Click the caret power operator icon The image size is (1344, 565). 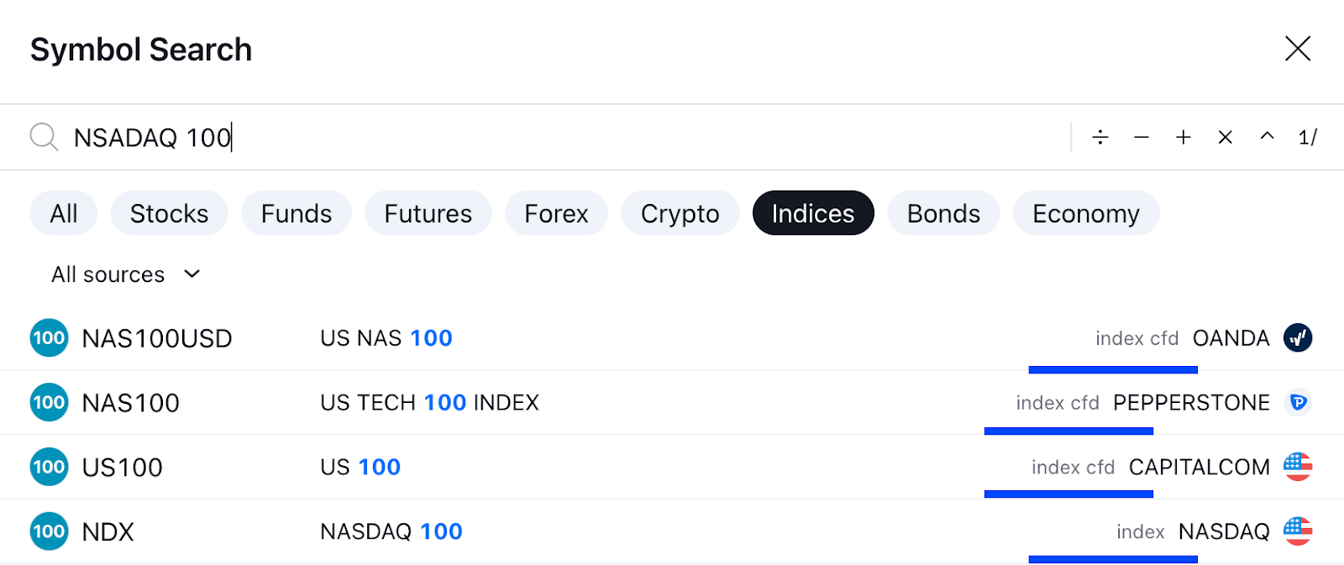(1267, 136)
